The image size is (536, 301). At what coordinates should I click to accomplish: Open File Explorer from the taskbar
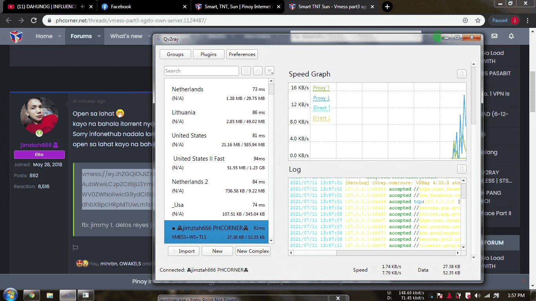[x=50, y=295]
